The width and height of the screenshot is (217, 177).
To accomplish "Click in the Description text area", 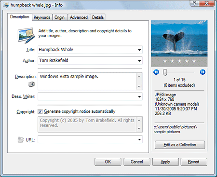I will click(87, 81).
